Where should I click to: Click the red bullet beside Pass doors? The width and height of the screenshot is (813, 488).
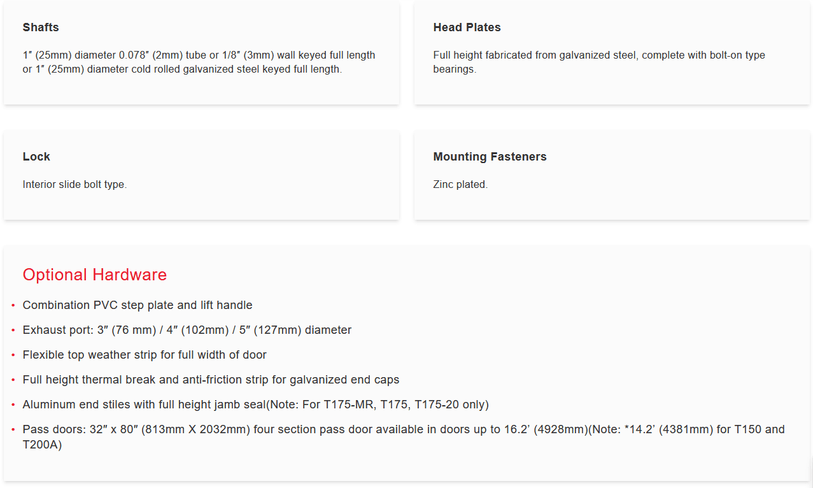pos(13,430)
